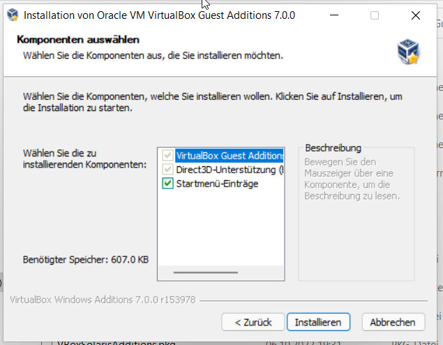Viewport: 443px width, 345px height.
Task: Click the empty area of the components list
Action: coord(221,228)
